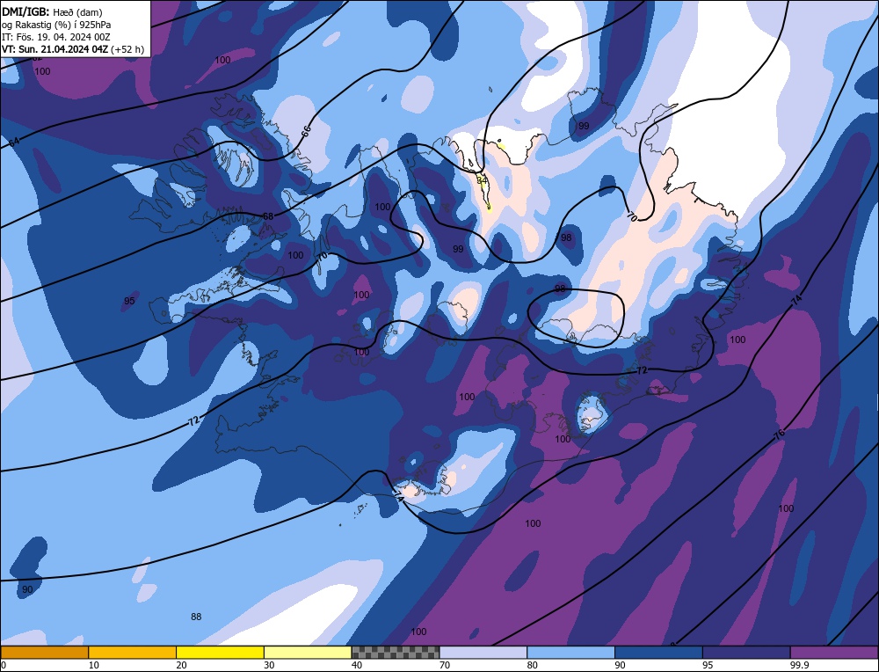The width and height of the screenshot is (879, 672).
Task: Click the '64' contour line label
Action: pos(14,142)
